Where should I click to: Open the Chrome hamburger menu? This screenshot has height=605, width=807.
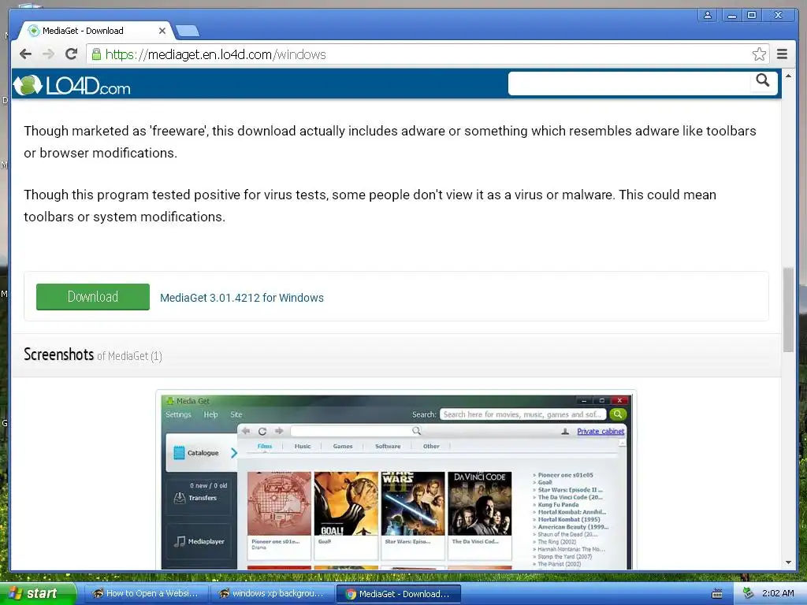coord(782,54)
